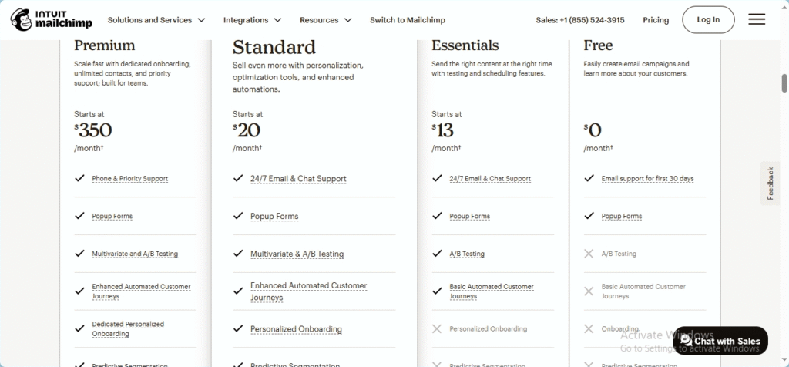The image size is (789, 367).
Task: Click checkmark next to Email support for first 30 days
Action: tap(589, 178)
